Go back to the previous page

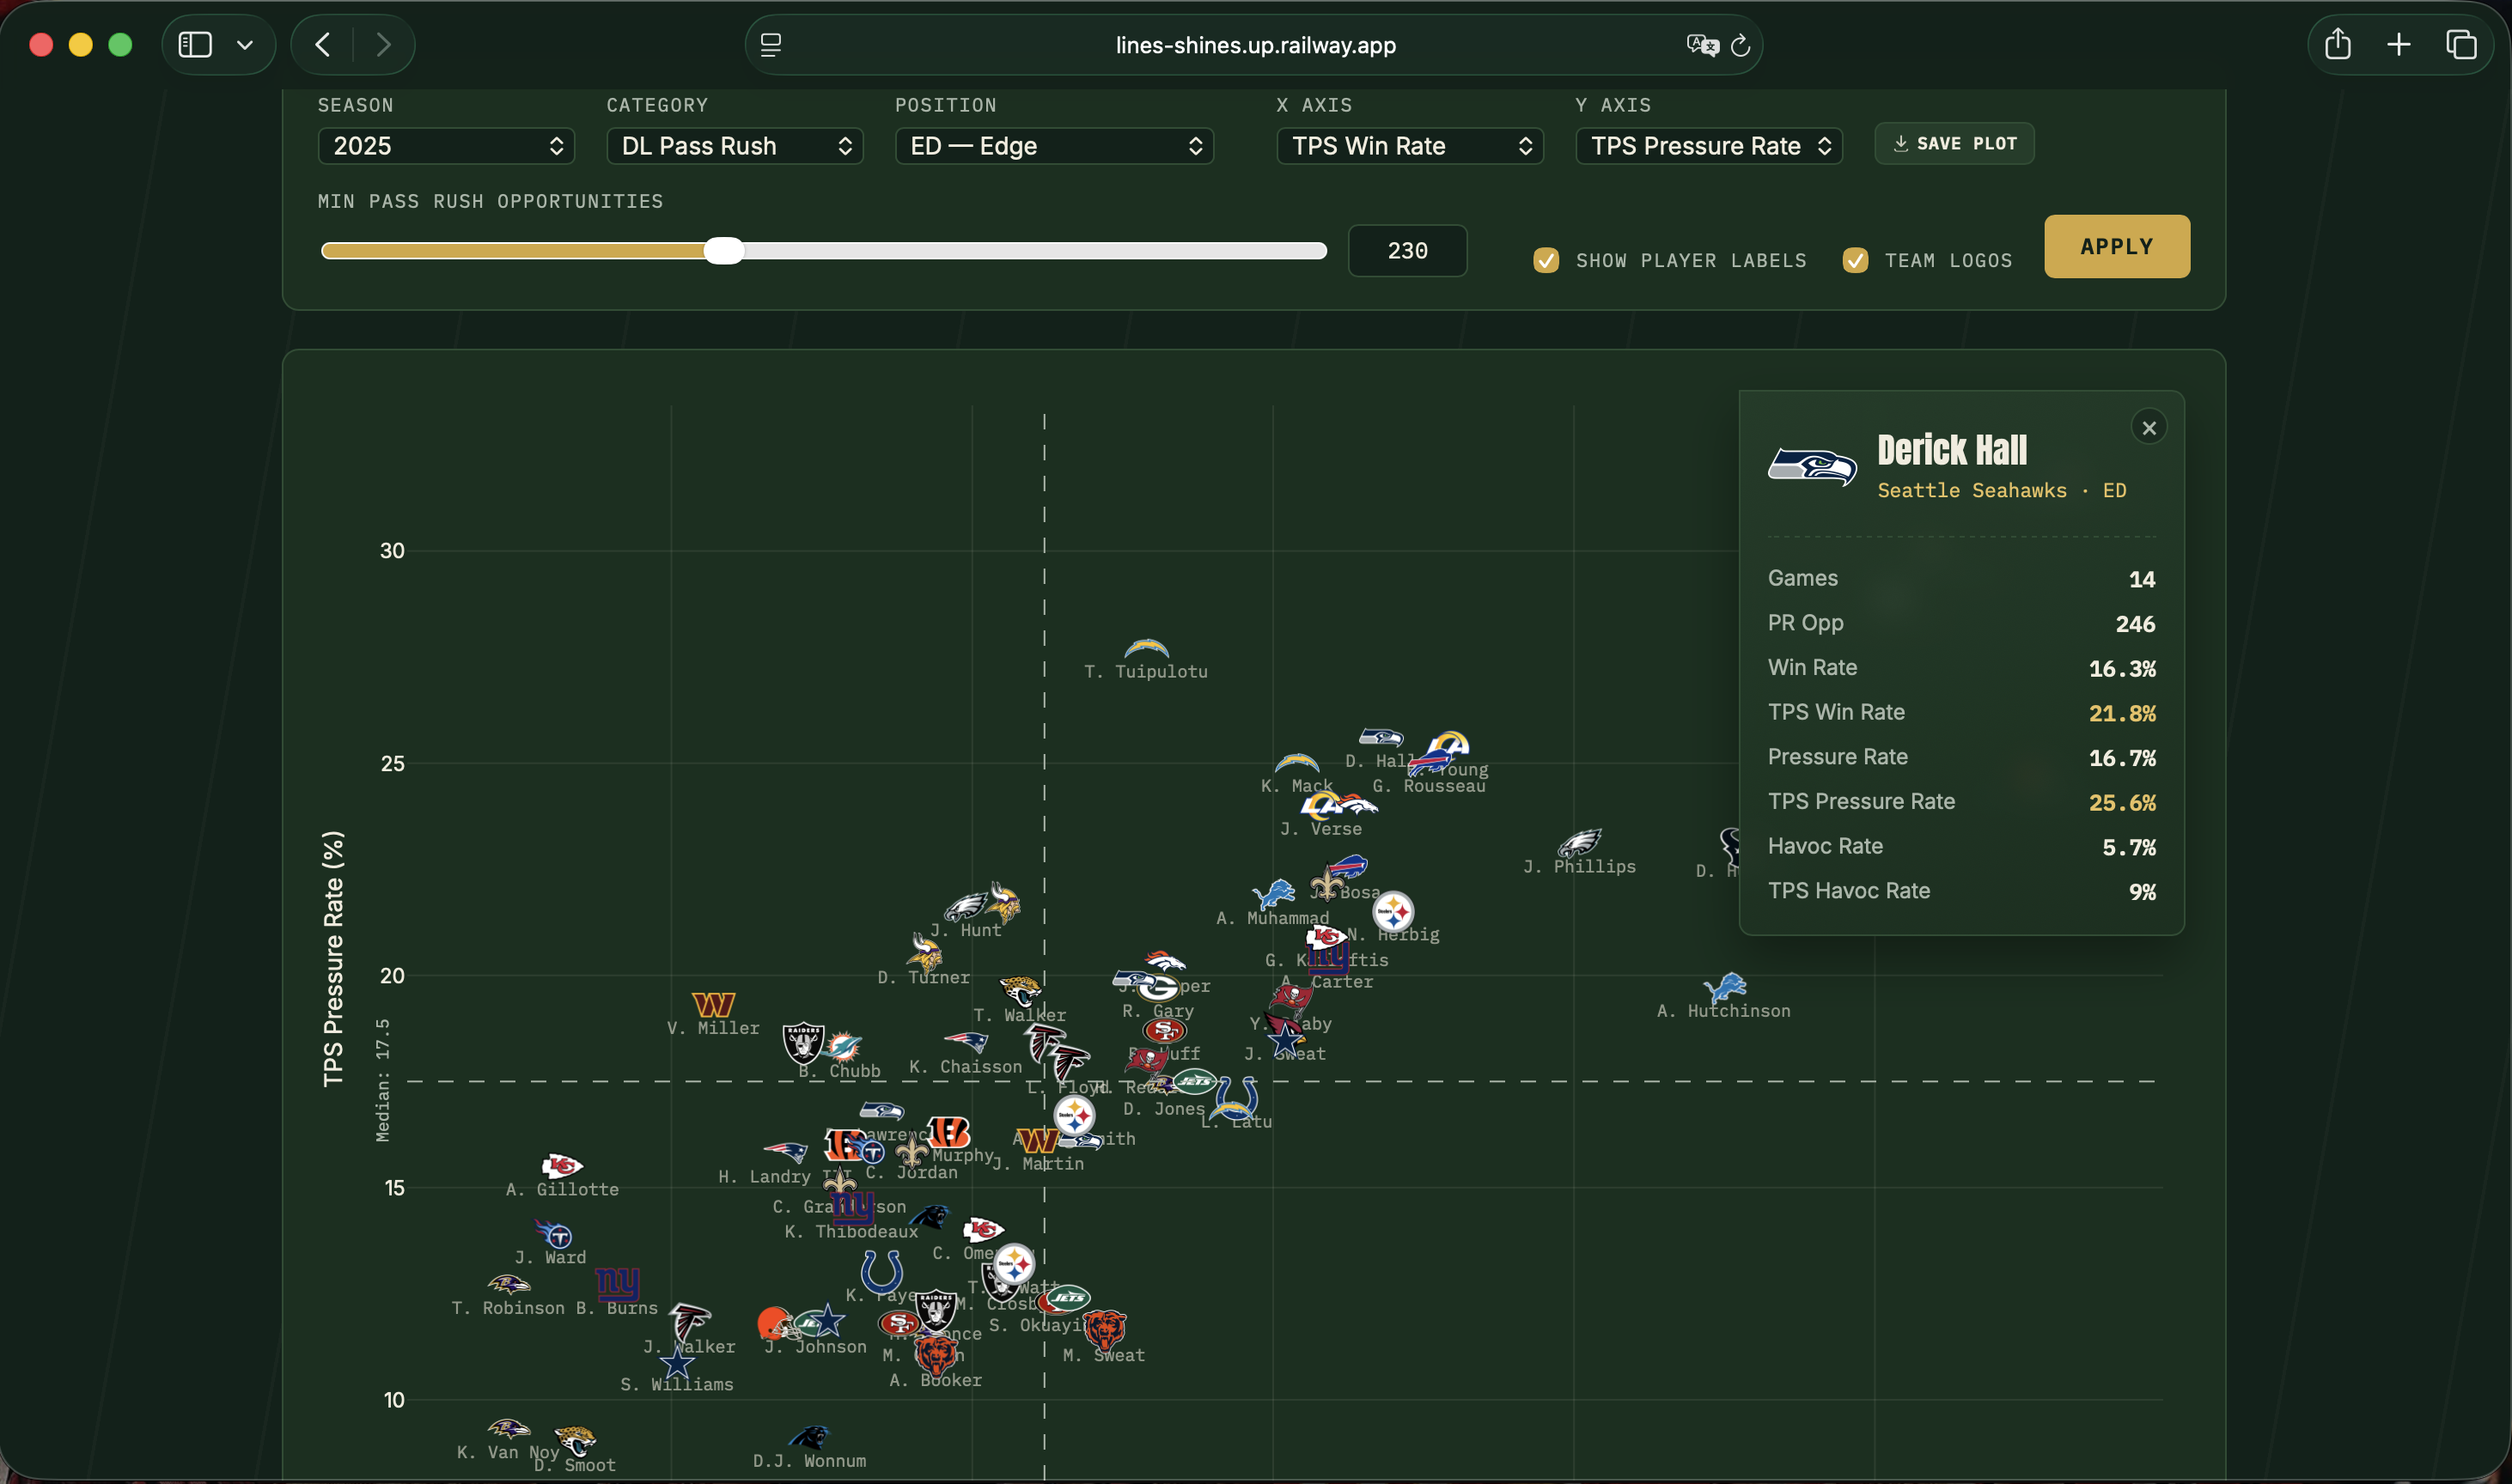tap(323, 45)
